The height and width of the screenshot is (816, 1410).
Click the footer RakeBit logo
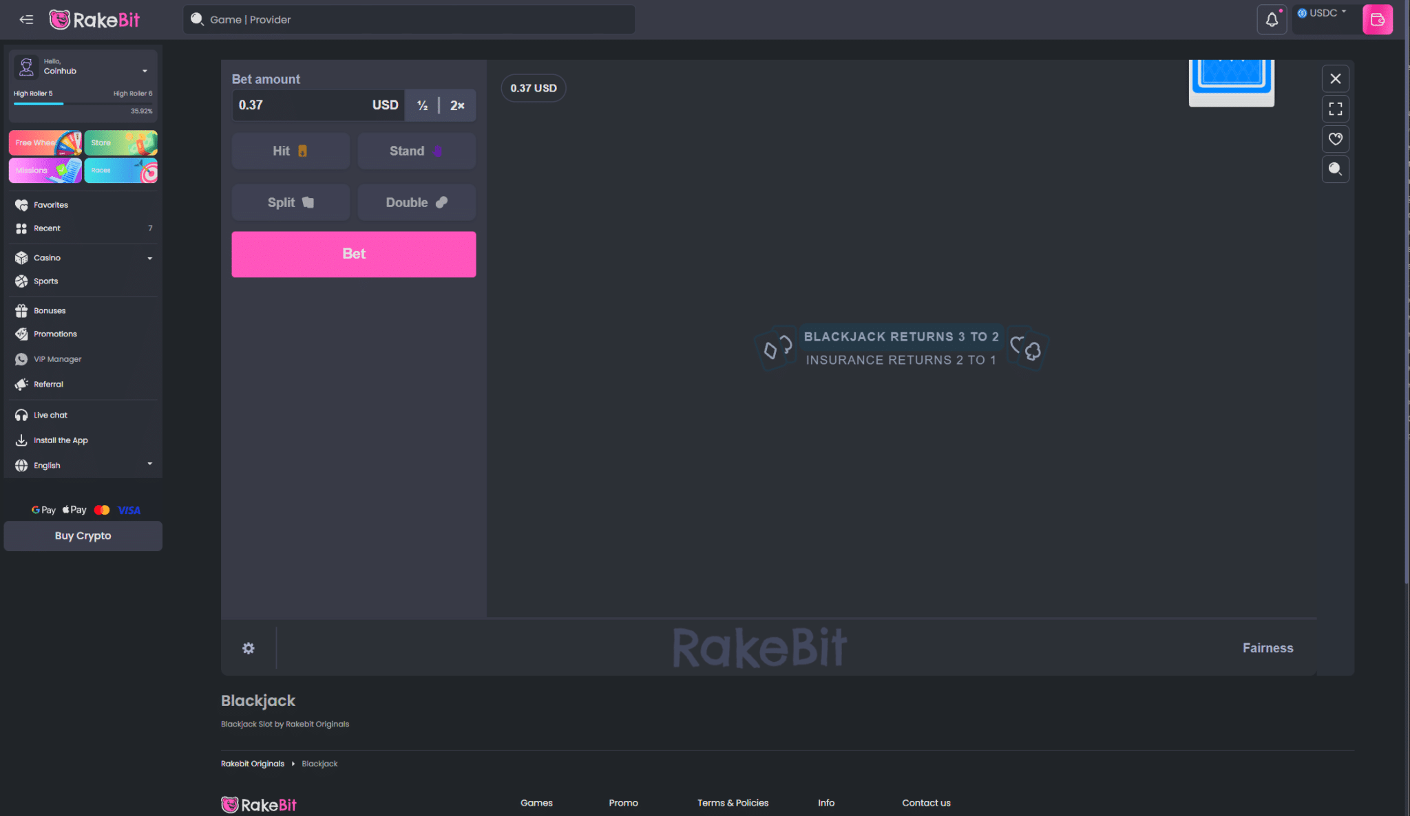point(259,804)
